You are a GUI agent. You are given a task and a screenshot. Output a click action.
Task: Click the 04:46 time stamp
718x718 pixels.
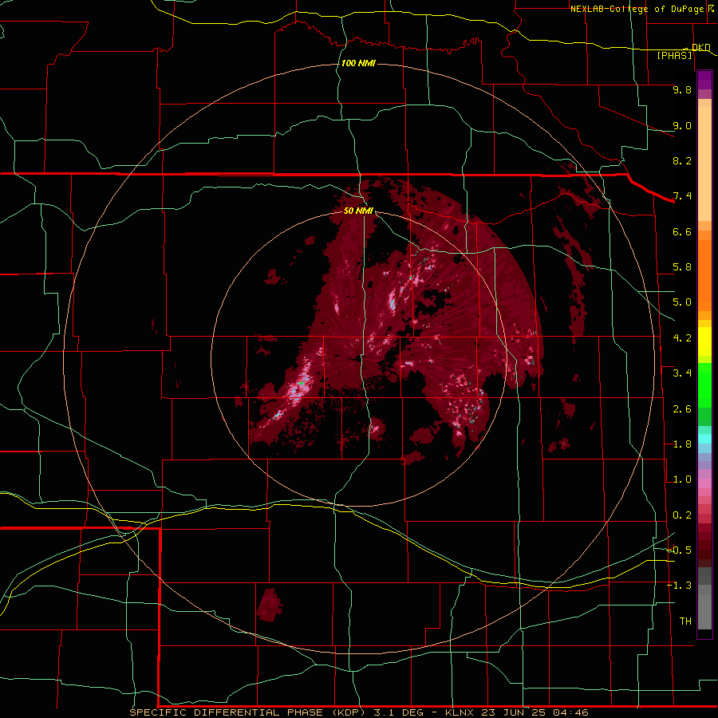click(570, 712)
